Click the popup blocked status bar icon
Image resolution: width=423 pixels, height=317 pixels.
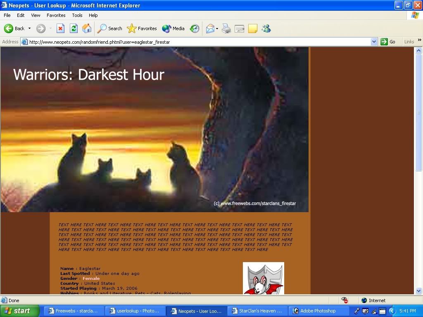pos(345,300)
